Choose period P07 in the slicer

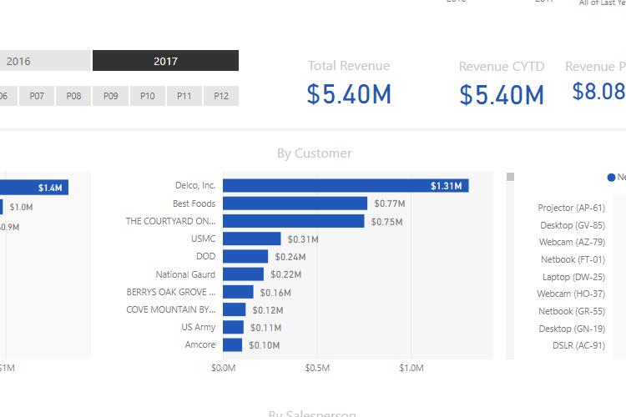click(x=37, y=96)
